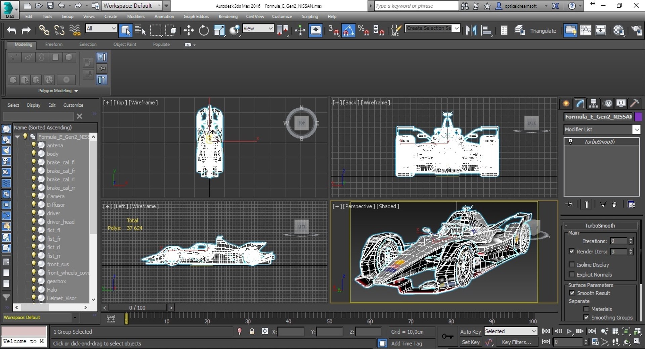Open the Selected key filter dropdown

[511, 331]
